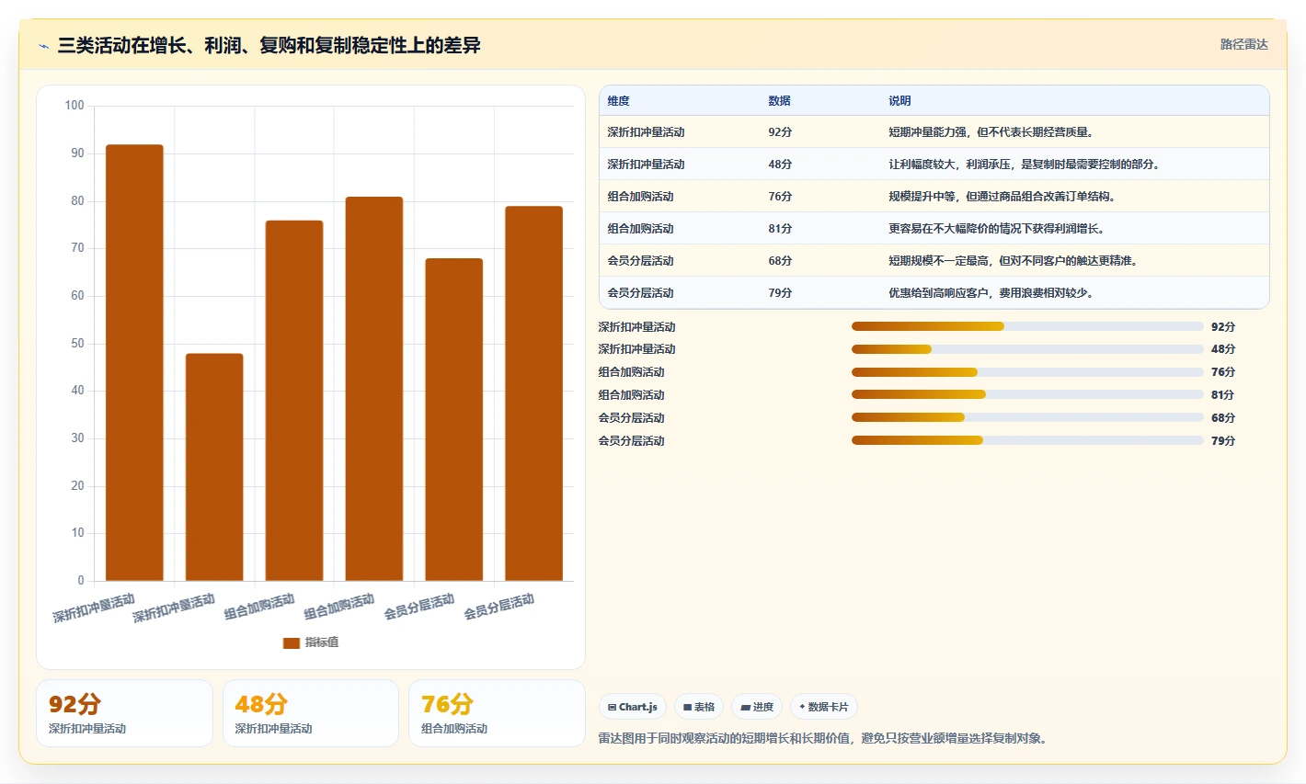This screenshot has height=784, width=1306.
Task: Click the footer note starting 雷达图用于同时观察
Action: (x=823, y=738)
